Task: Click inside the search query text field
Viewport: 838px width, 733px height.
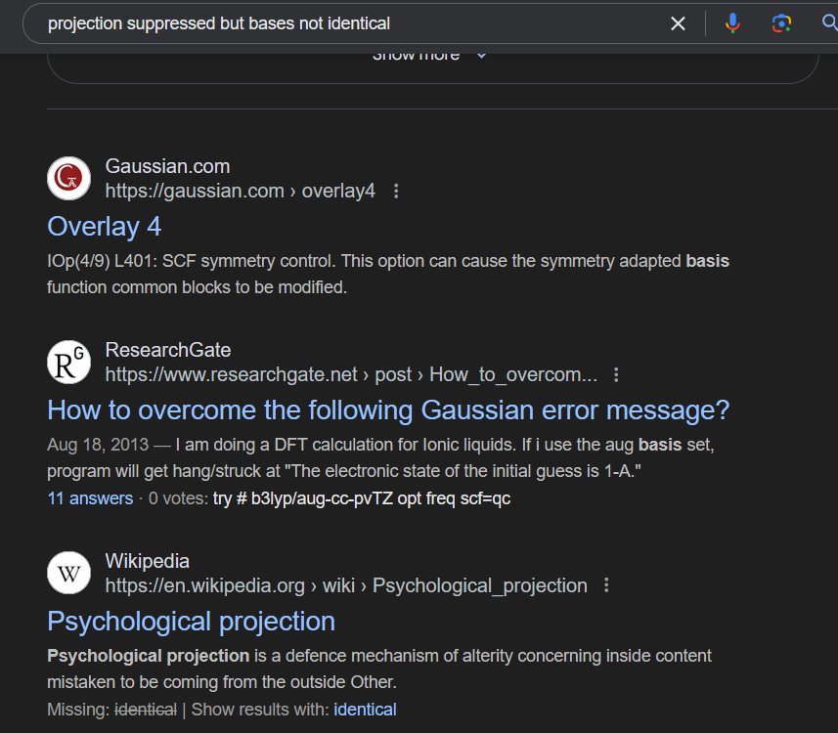Action: (342, 23)
